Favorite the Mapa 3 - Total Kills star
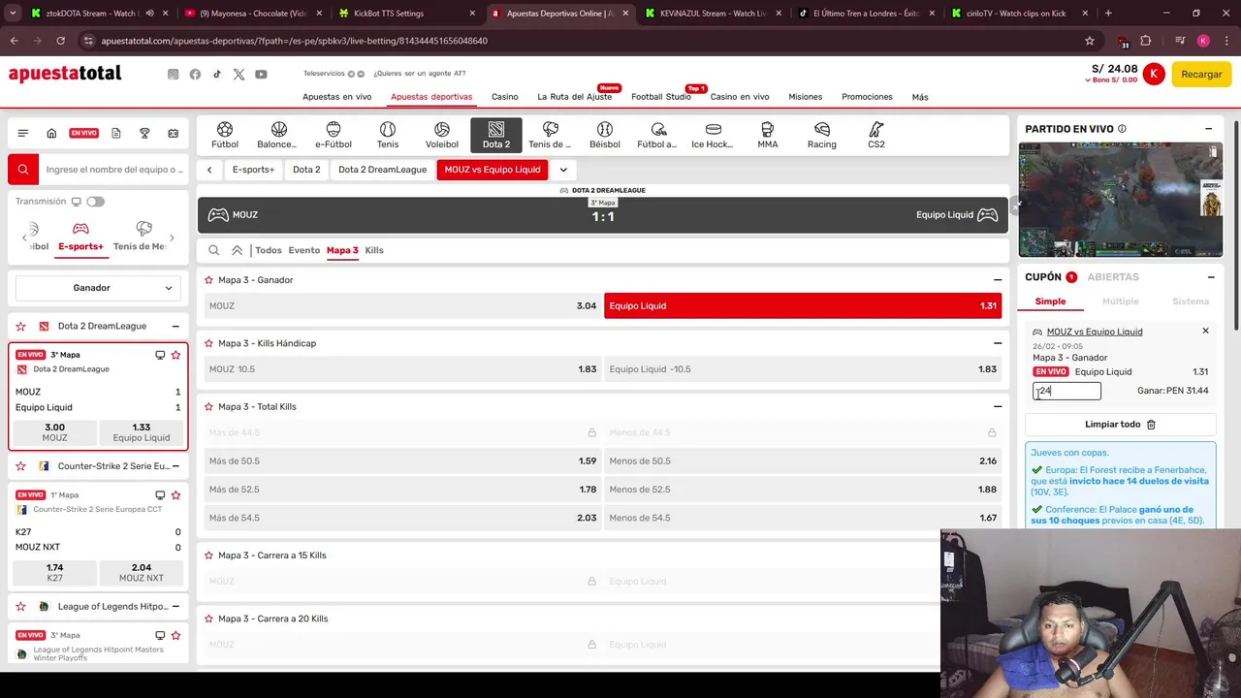The image size is (1241, 698). [208, 407]
